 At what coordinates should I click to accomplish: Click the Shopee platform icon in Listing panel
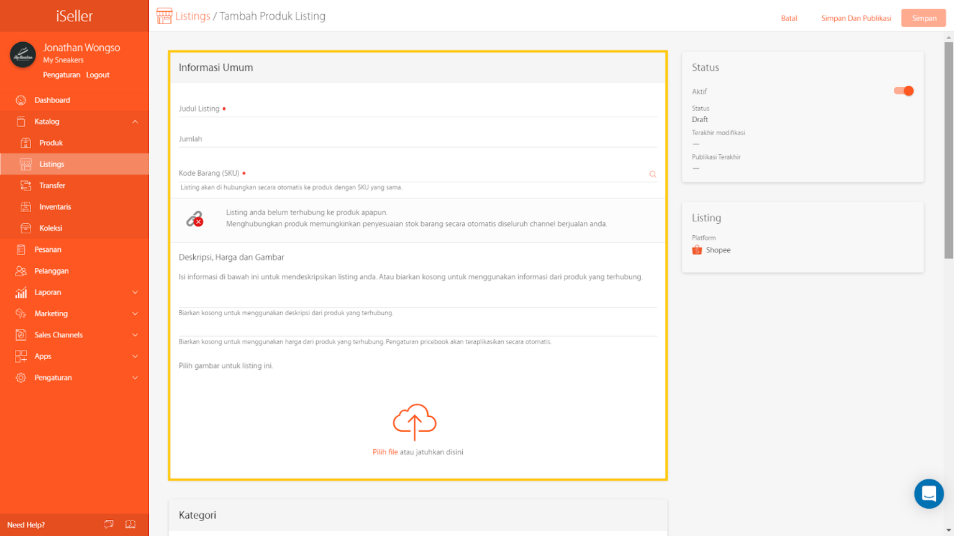(x=697, y=249)
